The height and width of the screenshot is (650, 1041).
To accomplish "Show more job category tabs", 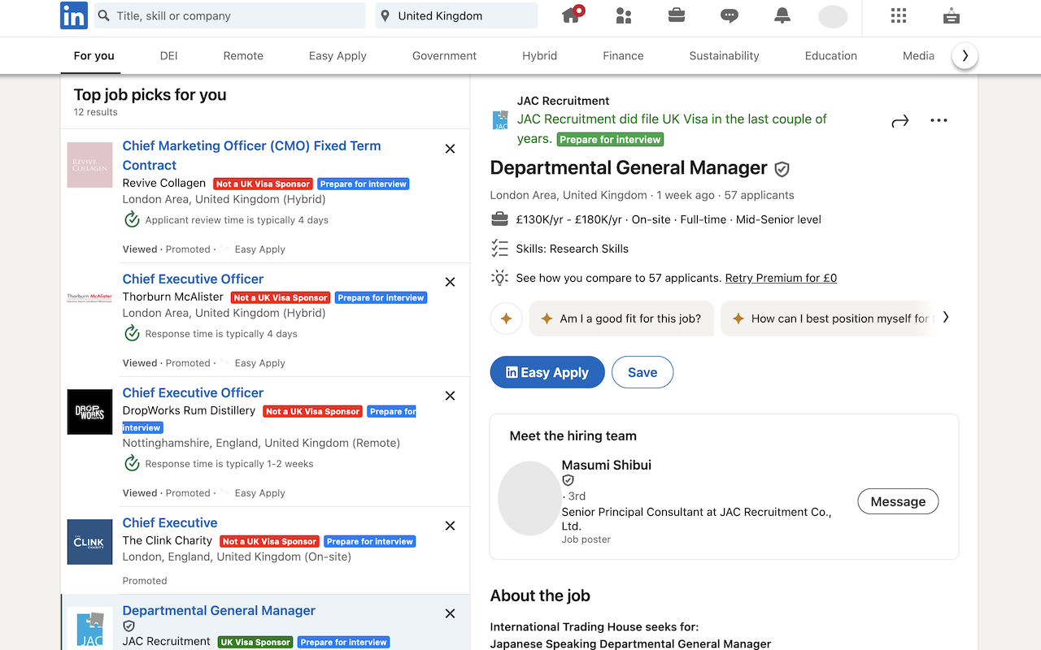I will coord(965,55).
